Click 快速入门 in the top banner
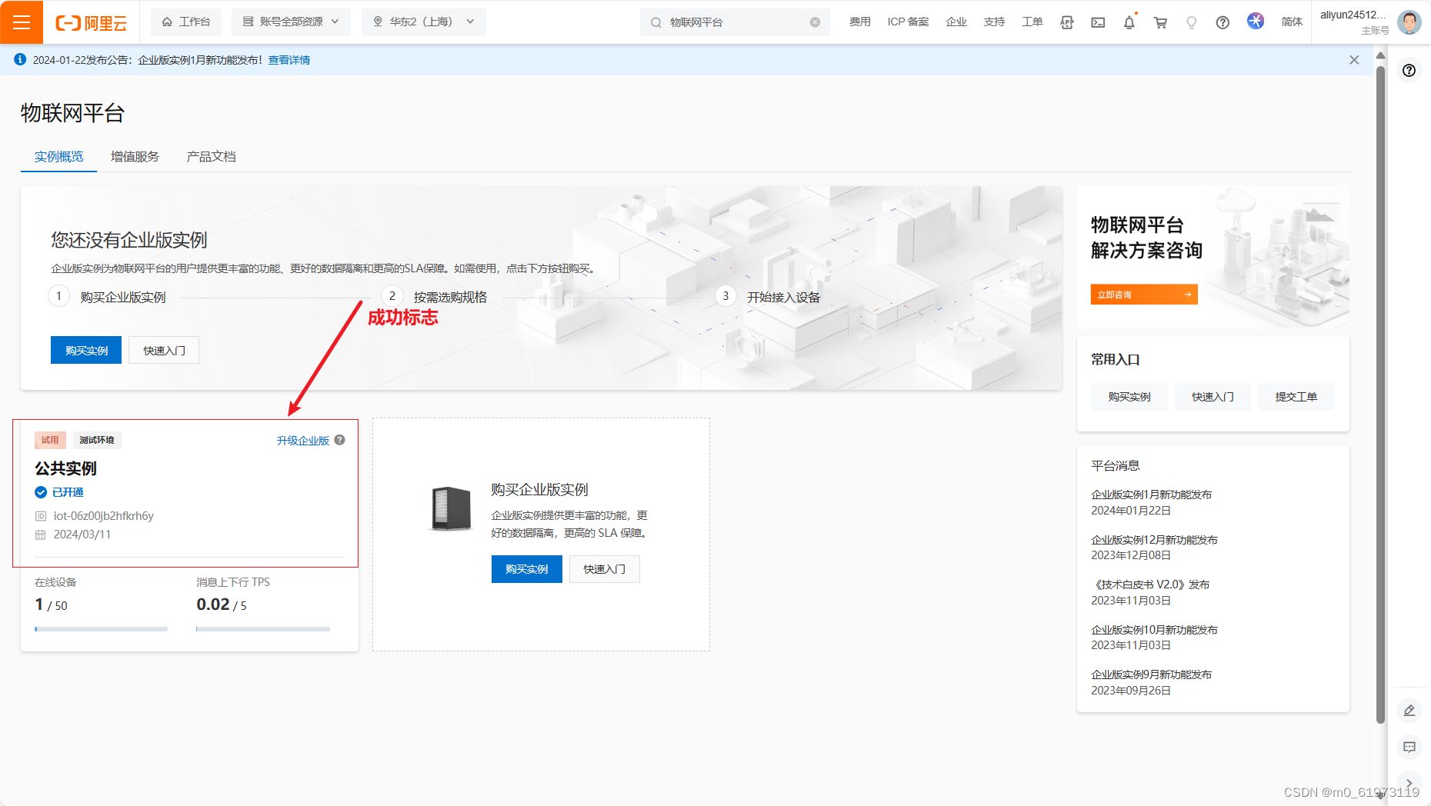The width and height of the screenshot is (1431, 806). (164, 350)
